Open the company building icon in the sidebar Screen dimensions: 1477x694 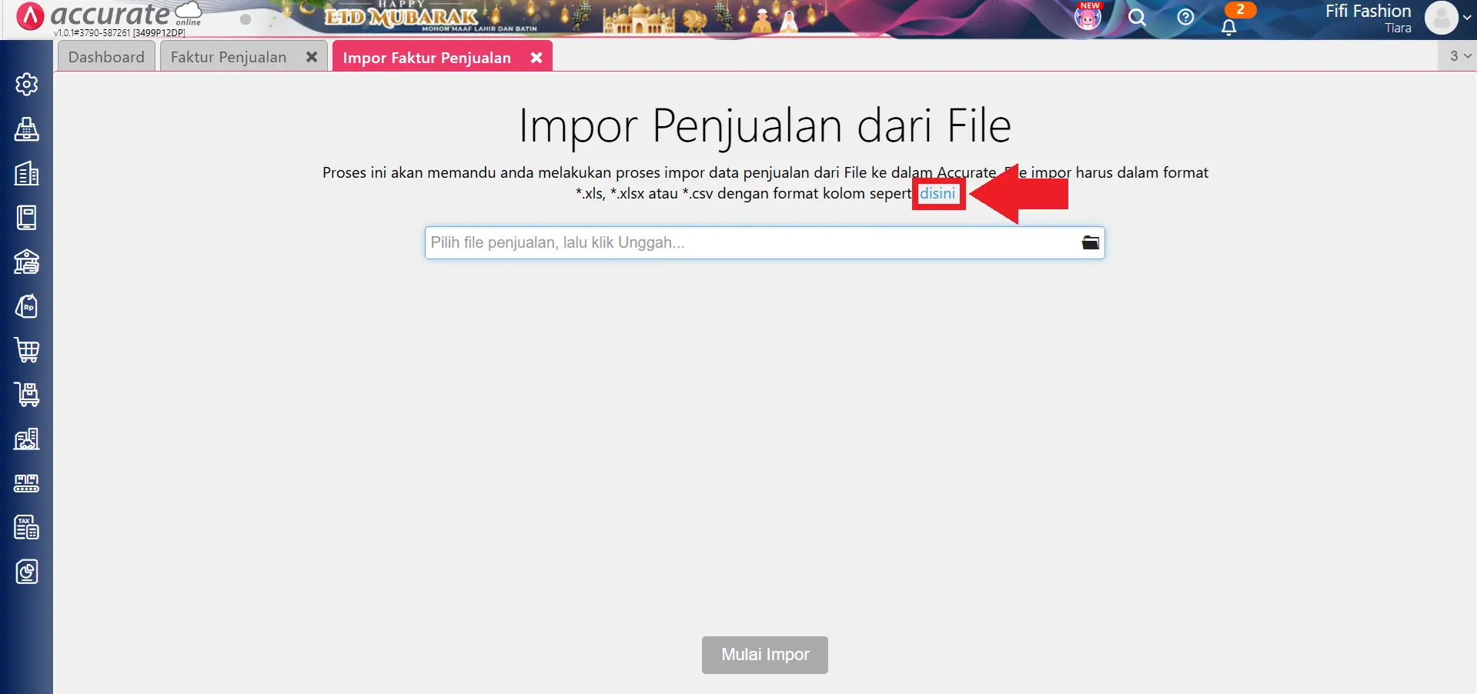point(27,173)
